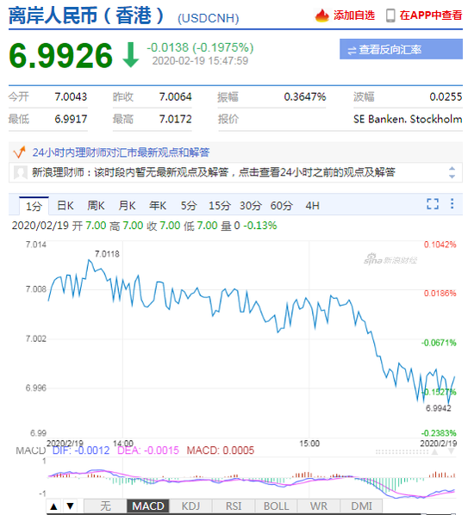The height and width of the screenshot is (515, 474).
Task: Open the chart more-options dots menu
Action: click(452, 203)
